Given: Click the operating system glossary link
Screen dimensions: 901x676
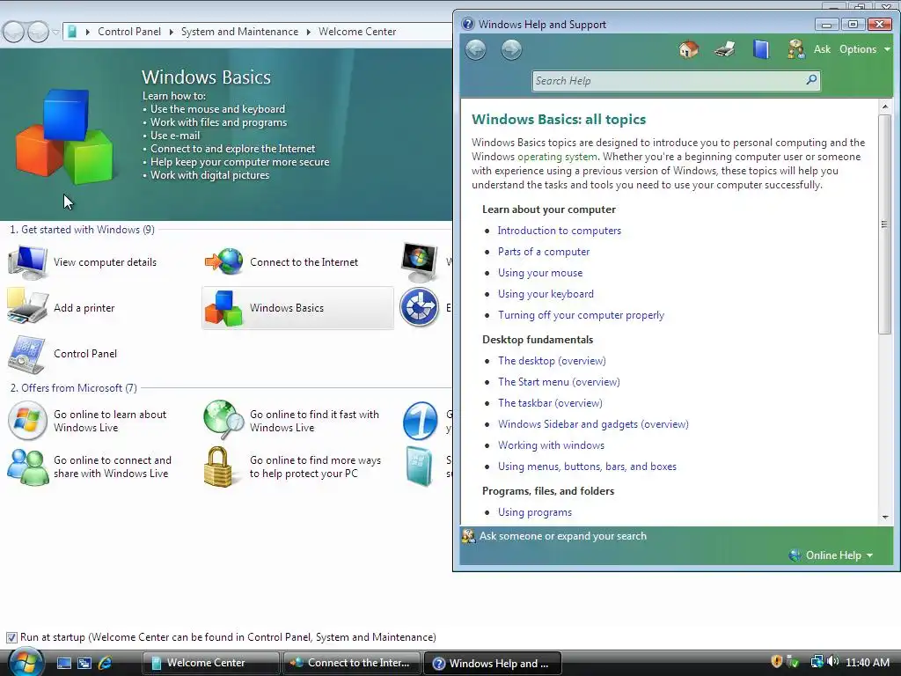Looking at the screenshot, I should coord(557,157).
